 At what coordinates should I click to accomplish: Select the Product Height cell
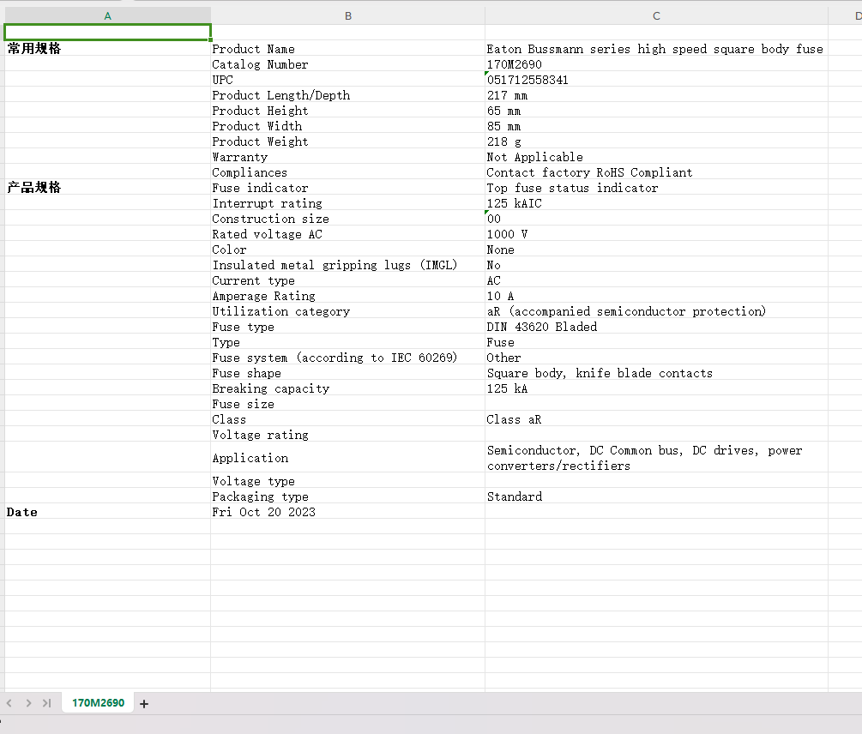(x=348, y=111)
